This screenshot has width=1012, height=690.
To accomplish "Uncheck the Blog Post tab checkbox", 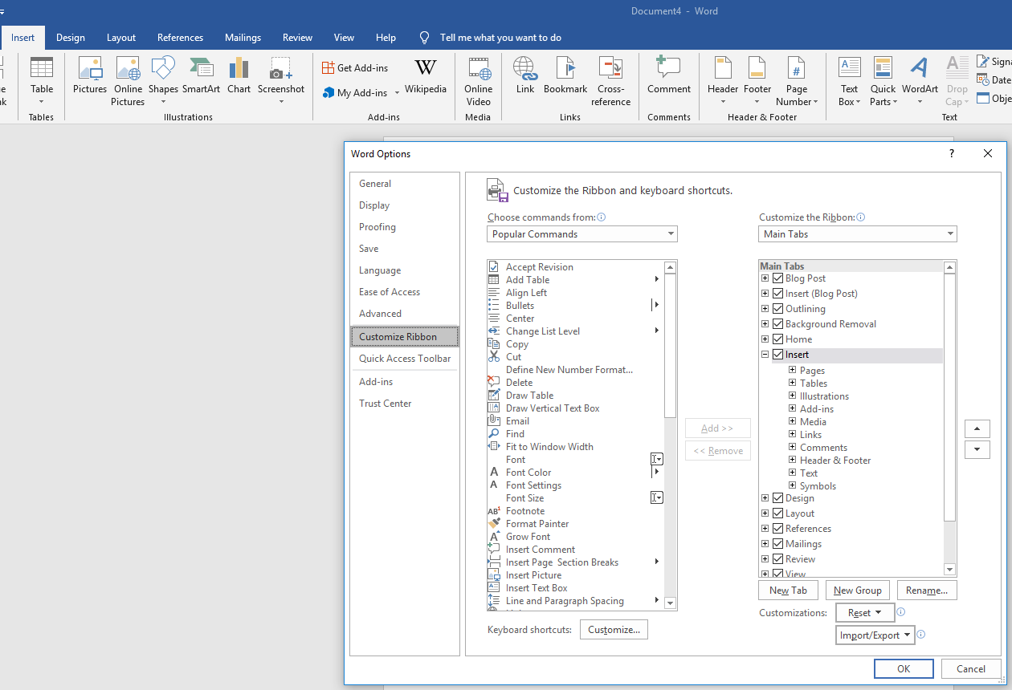I will click(x=777, y=278).
